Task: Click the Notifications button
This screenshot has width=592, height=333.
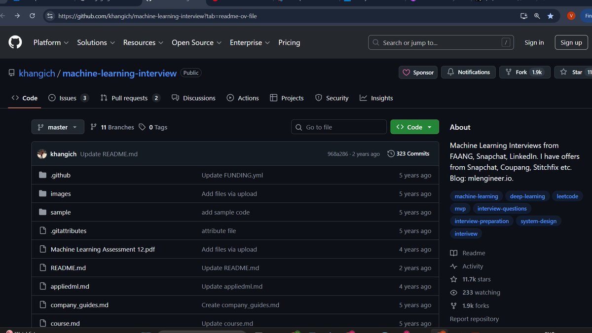Action: pyautogui.click(x=468, y=72)
